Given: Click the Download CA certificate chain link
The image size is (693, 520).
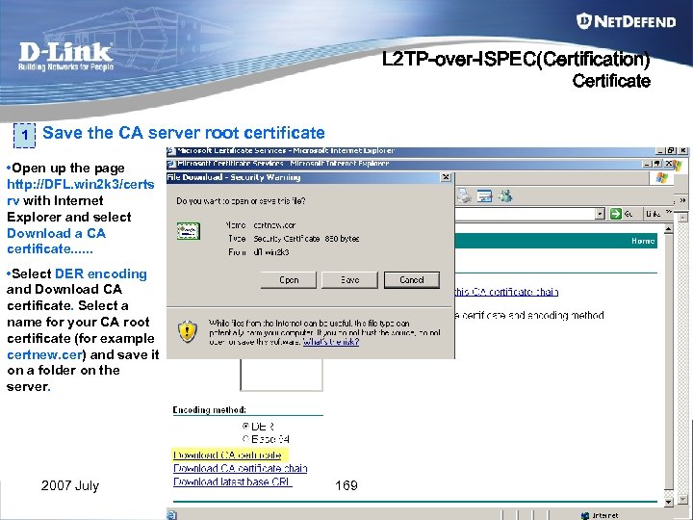Looking at the screenshot, I should (240, 468).
